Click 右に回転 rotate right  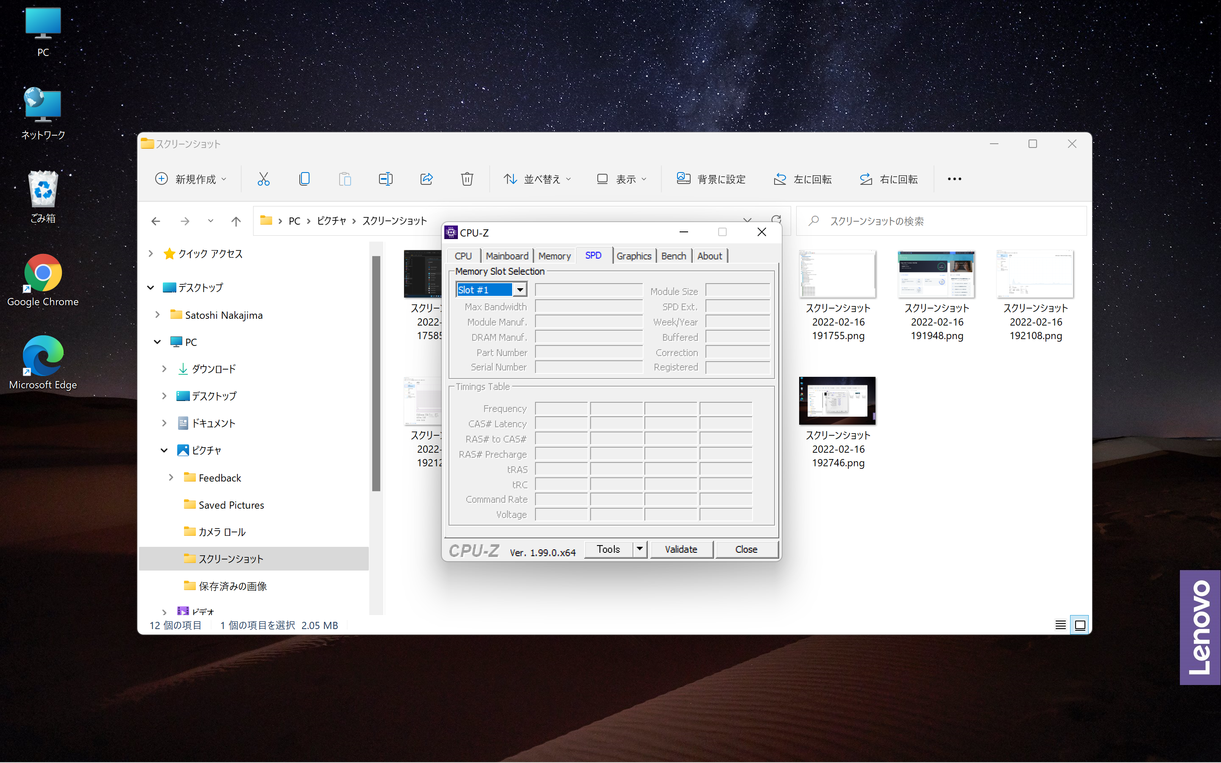[889, 178]
